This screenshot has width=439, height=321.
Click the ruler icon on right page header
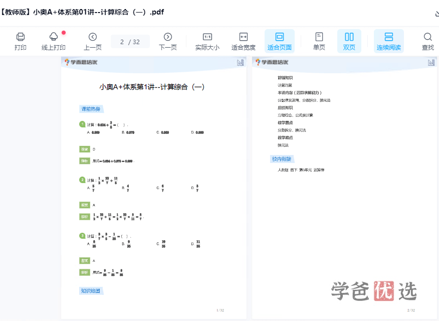click(431, 63)
